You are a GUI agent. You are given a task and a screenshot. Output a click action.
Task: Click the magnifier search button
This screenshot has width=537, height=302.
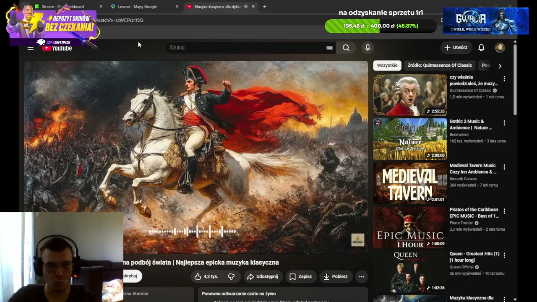346,48
